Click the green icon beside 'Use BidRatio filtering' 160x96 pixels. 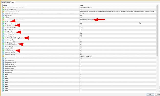pyautogui.click(x=4, y=32)
